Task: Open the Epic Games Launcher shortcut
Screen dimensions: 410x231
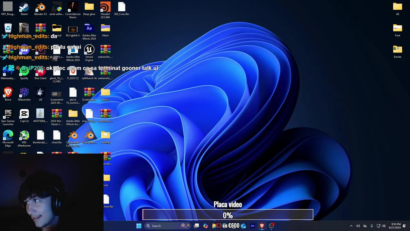Action: (8, 117)
